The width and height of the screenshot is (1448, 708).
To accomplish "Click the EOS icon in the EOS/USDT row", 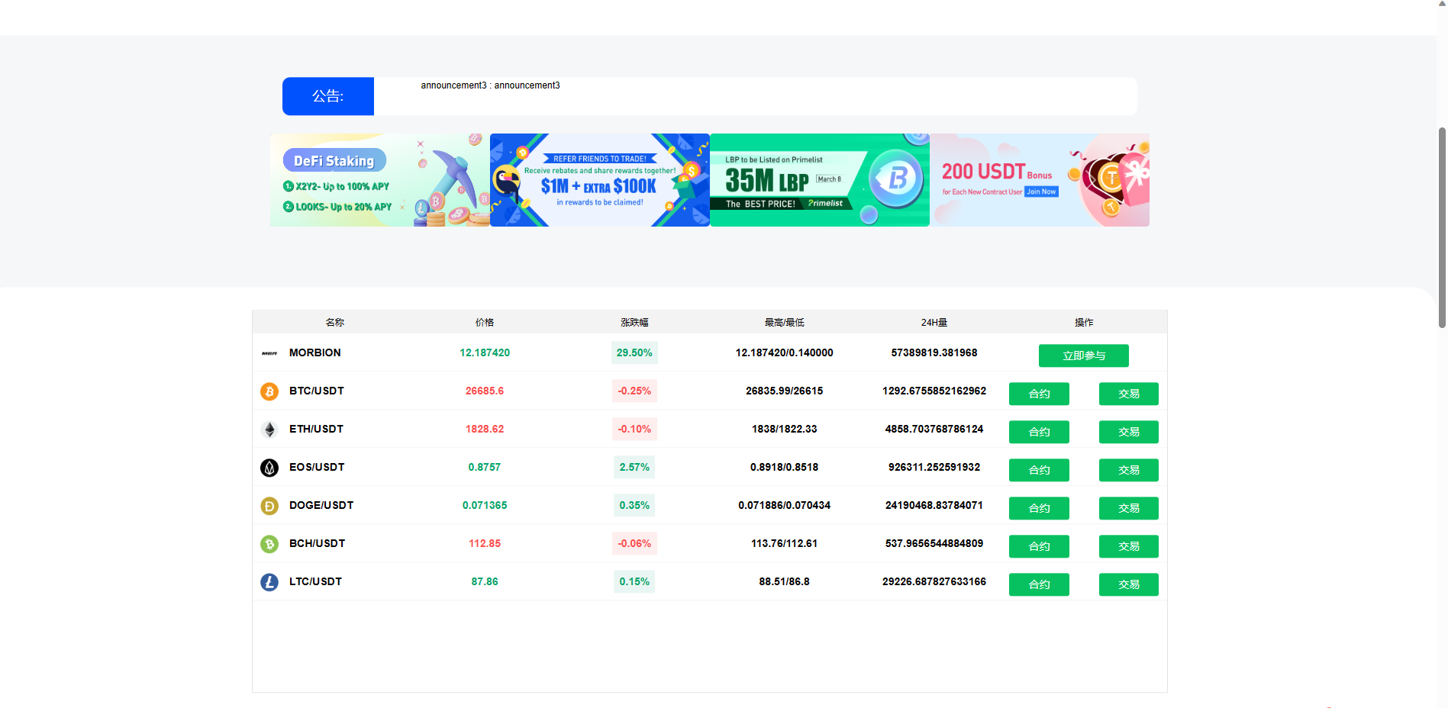I will 269,468.
